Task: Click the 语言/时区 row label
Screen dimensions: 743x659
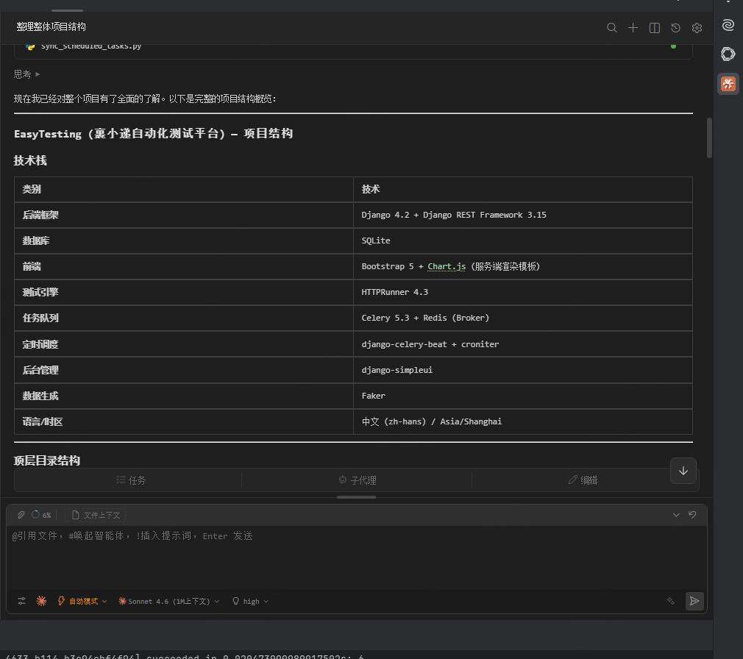Action: (42, 421)
